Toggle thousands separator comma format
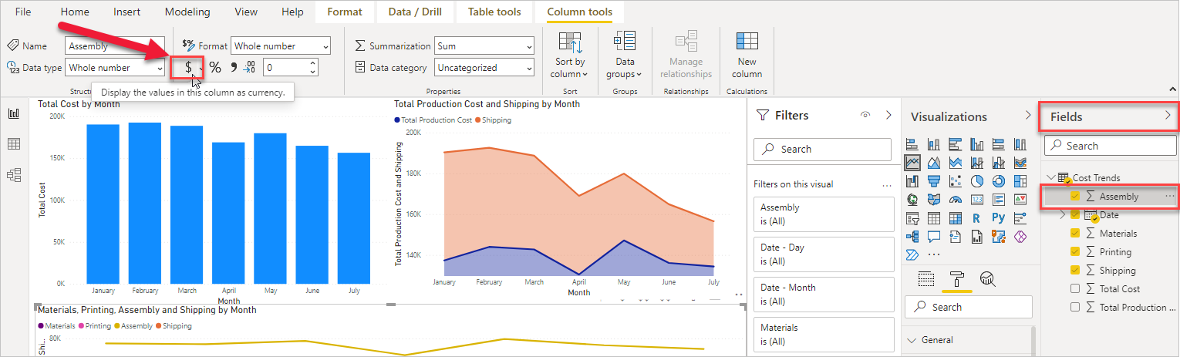1180x357 pixels. 233,67
